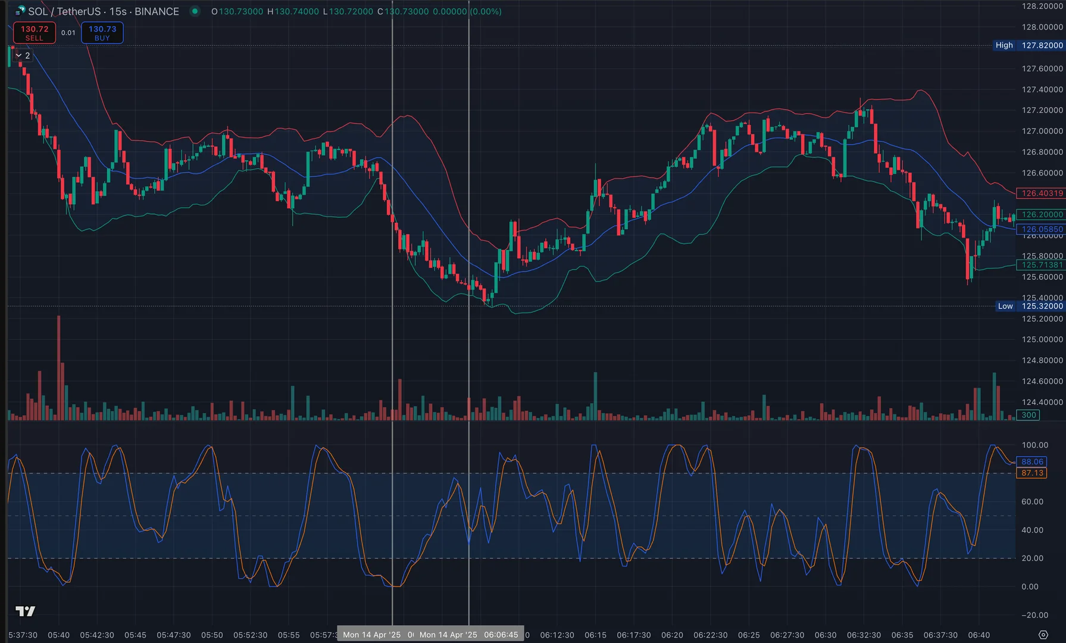
Task: Click the green market status dot
Action: tap(195, 11)
